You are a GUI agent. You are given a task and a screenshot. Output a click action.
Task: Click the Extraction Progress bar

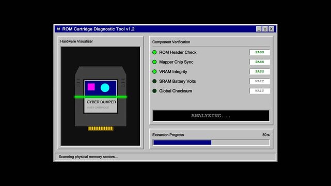coord(211,143)
